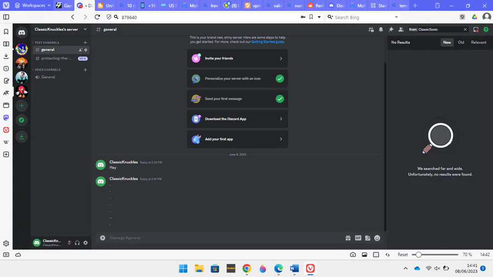Image resolution: width=493 pixels, height=277 pixels.
Task: Click the Message #general input box
Action: (225, 238)
